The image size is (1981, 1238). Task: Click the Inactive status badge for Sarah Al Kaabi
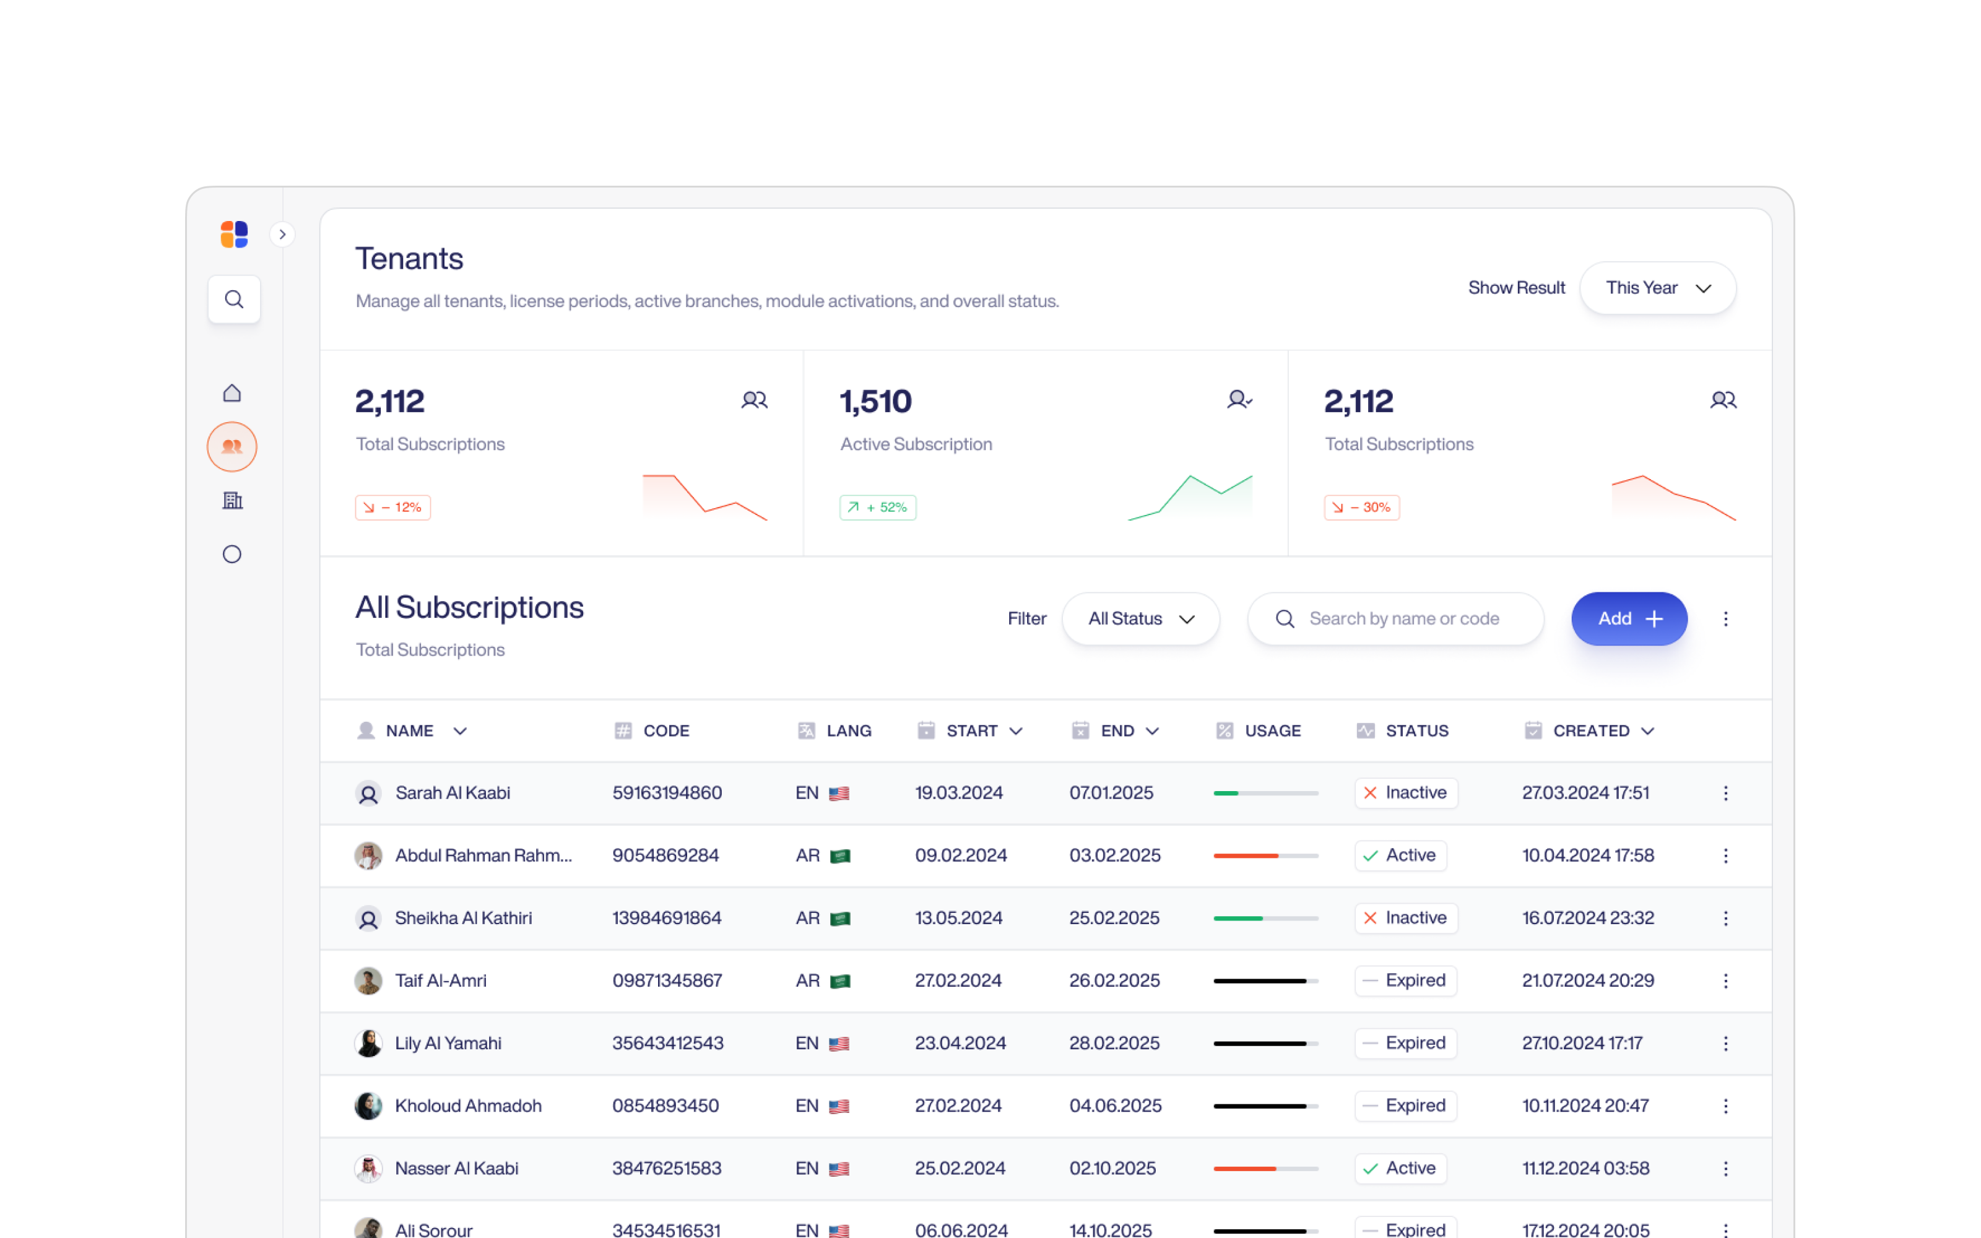point(1407,794)
